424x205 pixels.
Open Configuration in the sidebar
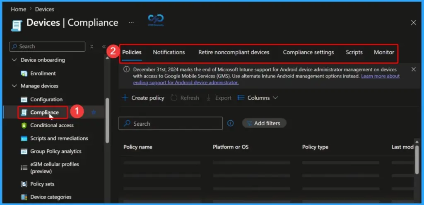(46, 100)
